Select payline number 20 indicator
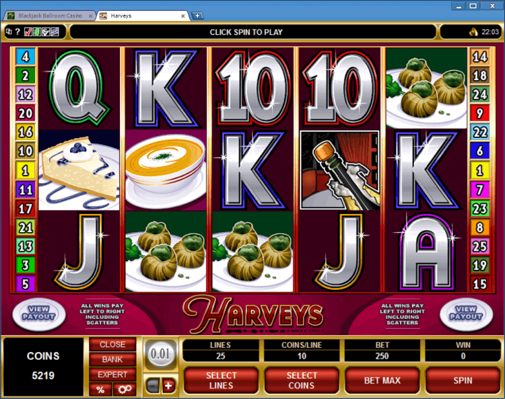Image resolution: width=505 pixels, height=399 pixels. pyautogui.click(x=26, y=113)
